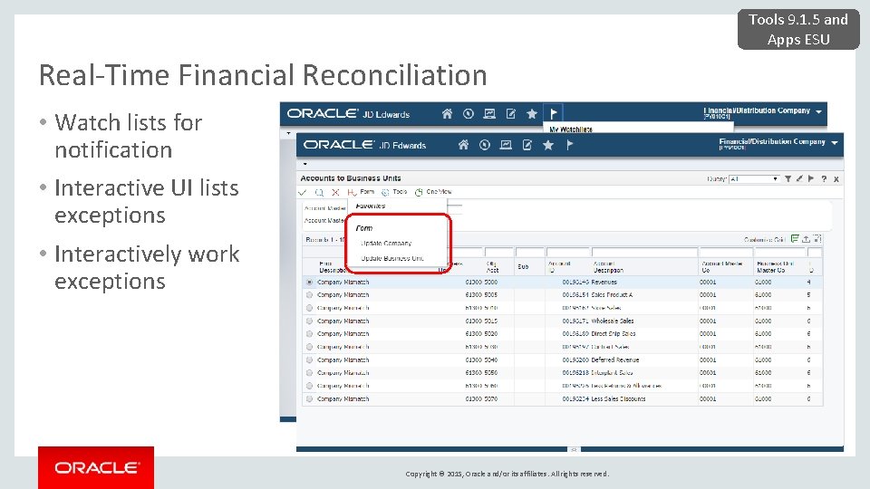Select radio button for Deferred Revenue row
The width and height of the screenshot is (870, 489).
tap(310, 360)
